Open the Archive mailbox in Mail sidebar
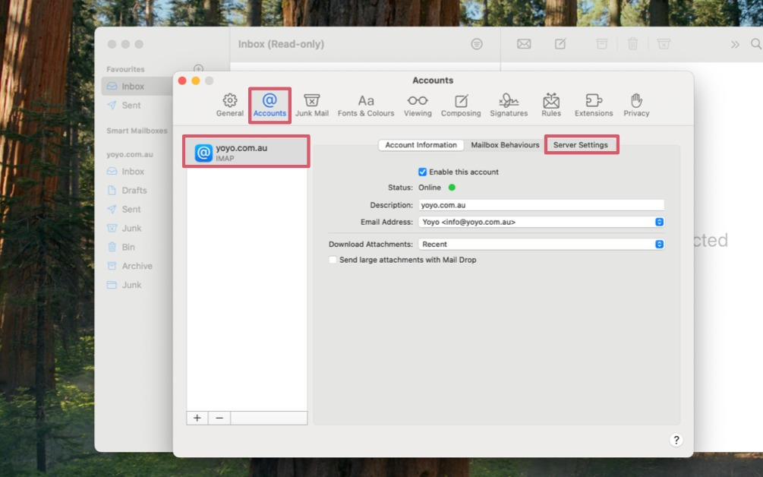The image size is (763, 477). point(137,267)
